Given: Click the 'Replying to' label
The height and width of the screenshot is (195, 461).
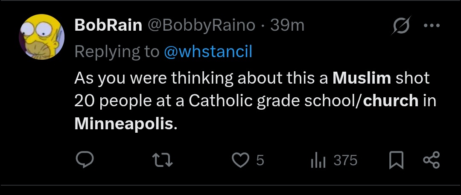Looking at the screenshot, I should click(117, 52).
